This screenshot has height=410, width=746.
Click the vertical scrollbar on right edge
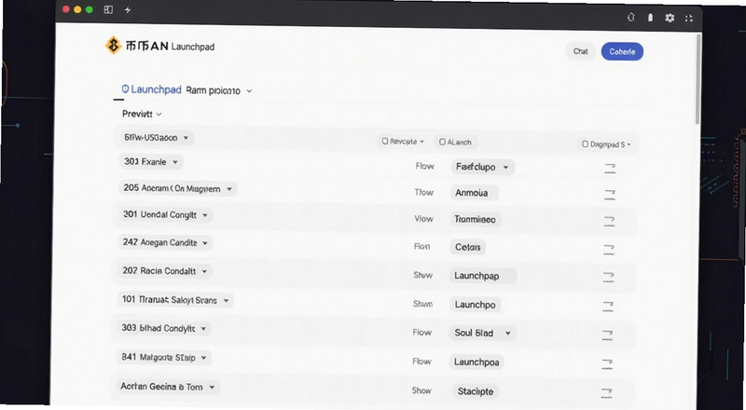698,78
